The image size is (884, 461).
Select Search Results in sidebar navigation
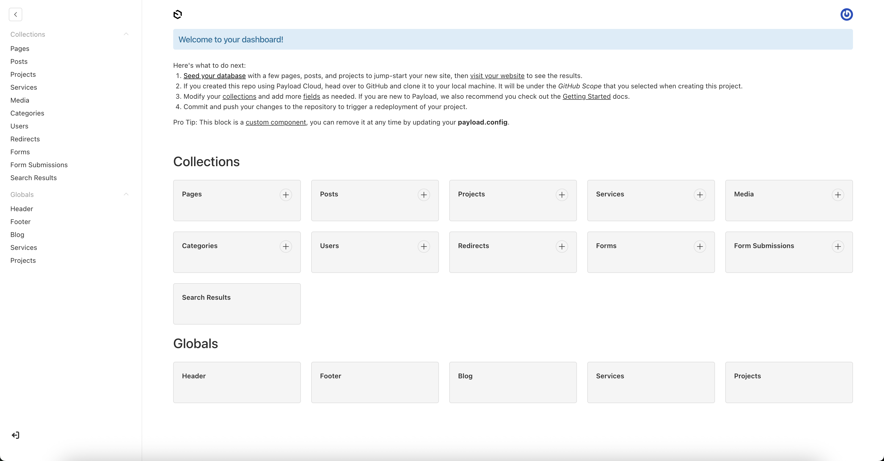pyautogui.click(x=33, y=178)
